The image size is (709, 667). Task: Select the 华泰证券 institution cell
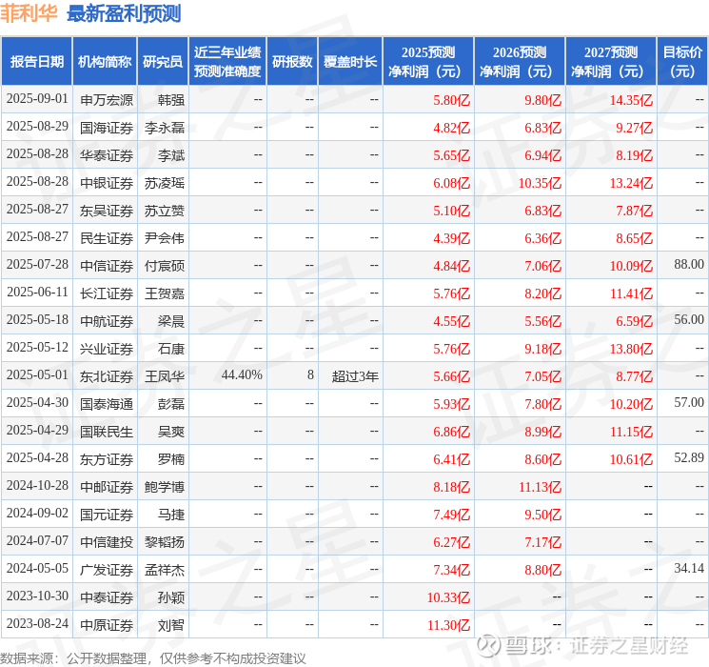click(107, 155)
